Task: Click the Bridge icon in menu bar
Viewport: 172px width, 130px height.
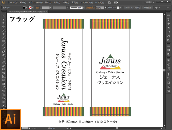Action: click(109, 2)
